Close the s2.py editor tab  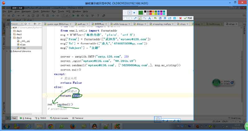(237, 24)
